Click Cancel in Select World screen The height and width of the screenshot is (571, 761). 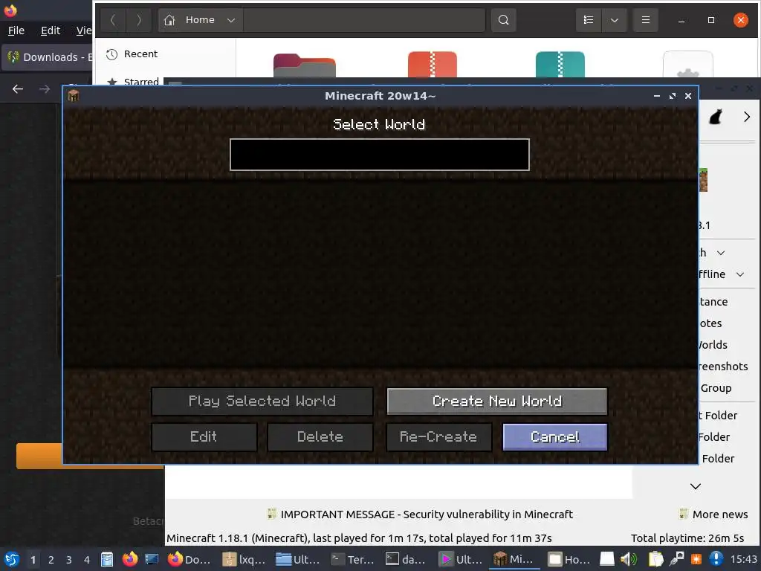554,437
